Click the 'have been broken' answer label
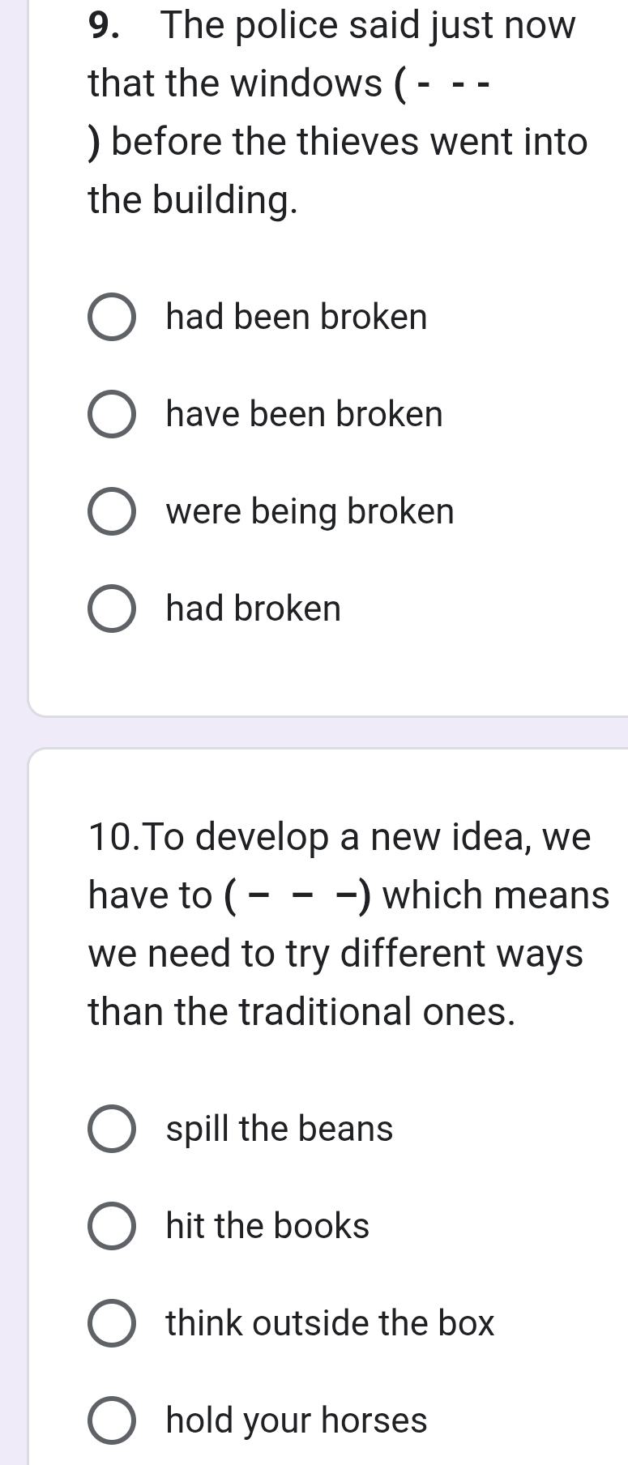This screenshot has height=1465, width=628. click(305, 414)
